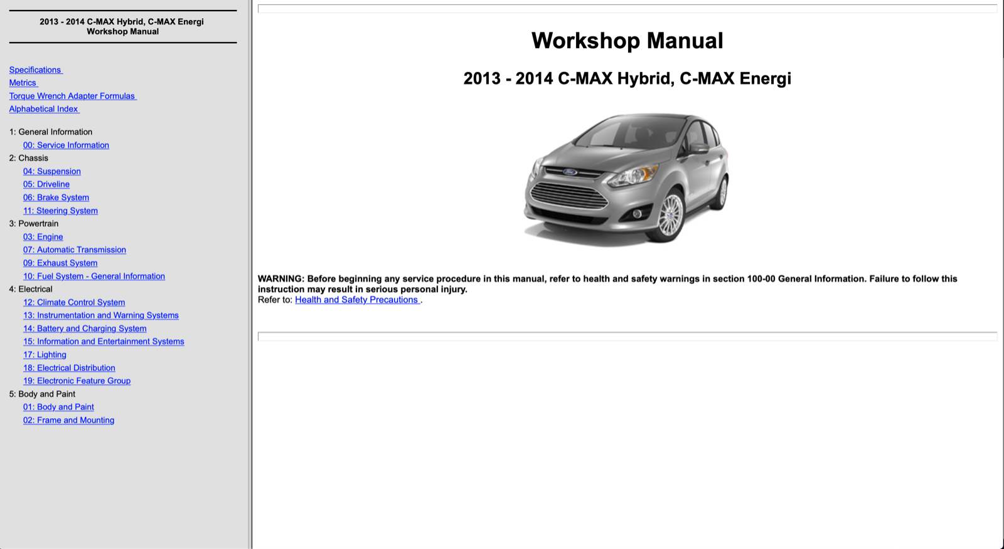Open the Metrics link
Viewport: 1004px width, 549px height.
[23, 83]
